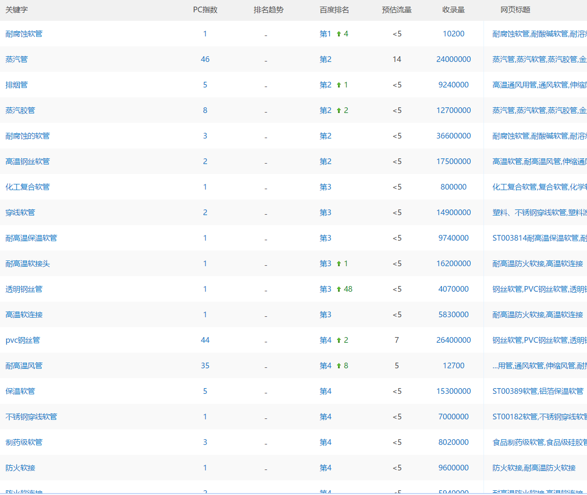Open the 化工复合软管 keyword link
This screenshot has height=495, width=587.
pyautogui.click(x=27, y=187)
